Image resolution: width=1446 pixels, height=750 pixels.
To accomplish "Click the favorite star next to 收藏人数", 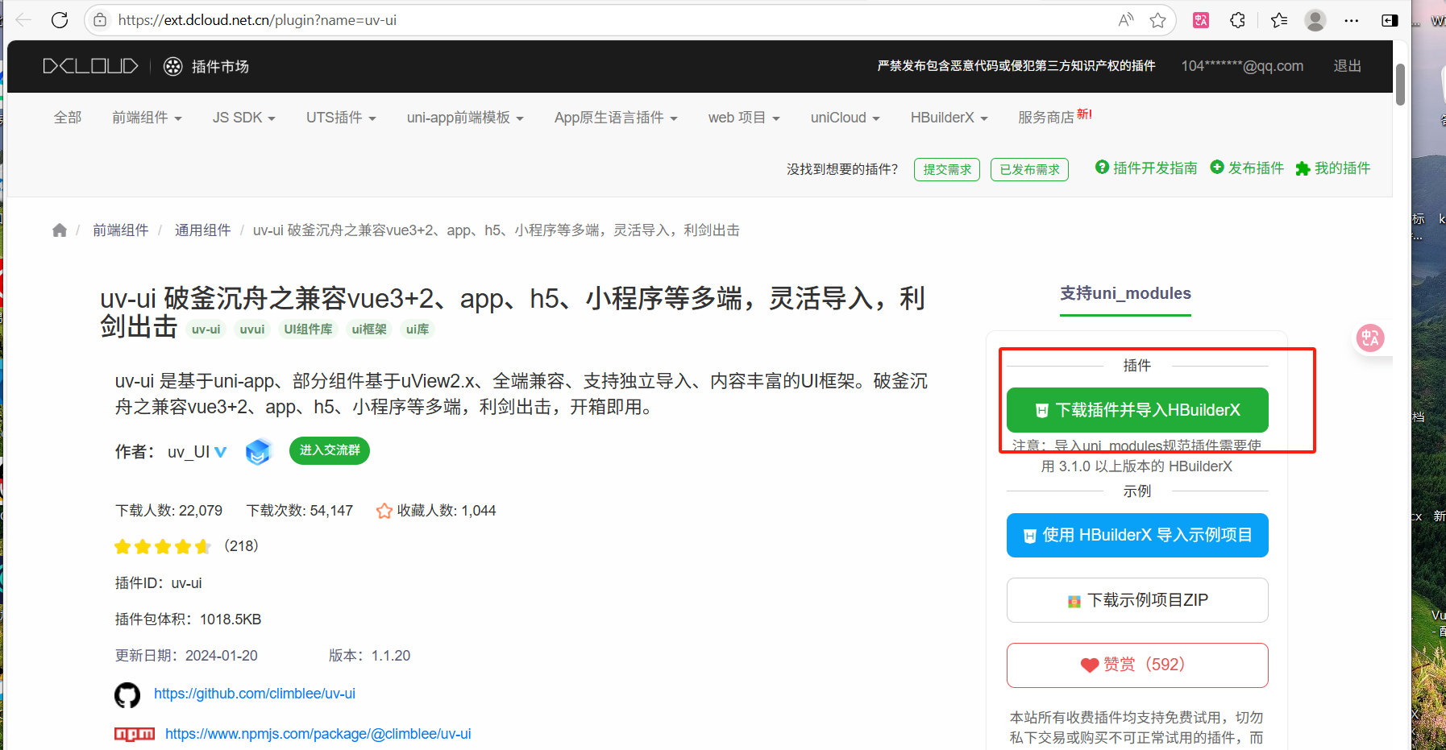I will (x=384, y=511).
